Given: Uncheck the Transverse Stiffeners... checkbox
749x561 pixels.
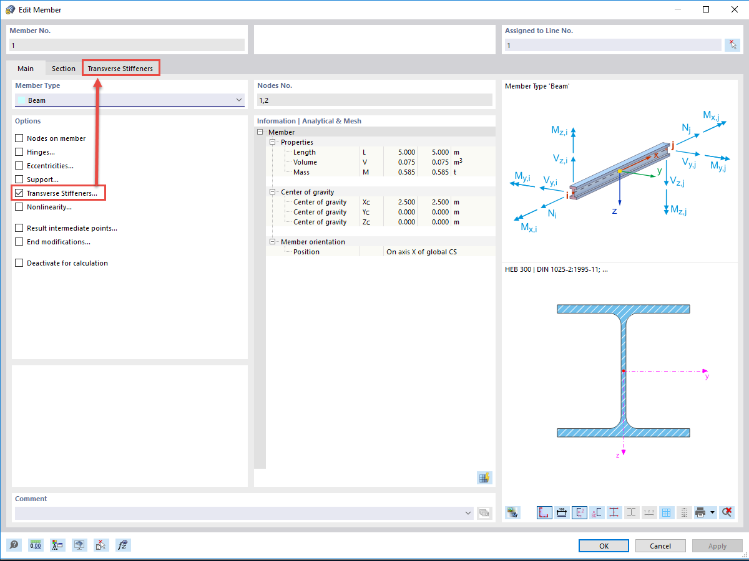Looking at the screenshot, I should pyautogui.click(x=19, y=193).
